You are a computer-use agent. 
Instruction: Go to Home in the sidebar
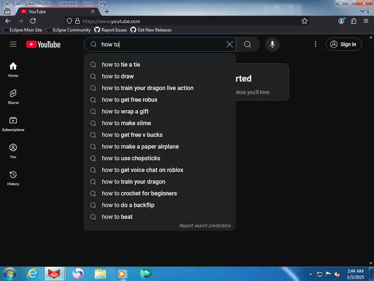coord(13,70)
